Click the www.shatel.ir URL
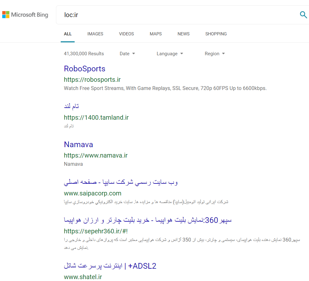The image size is (309, 281). (83, 277)
